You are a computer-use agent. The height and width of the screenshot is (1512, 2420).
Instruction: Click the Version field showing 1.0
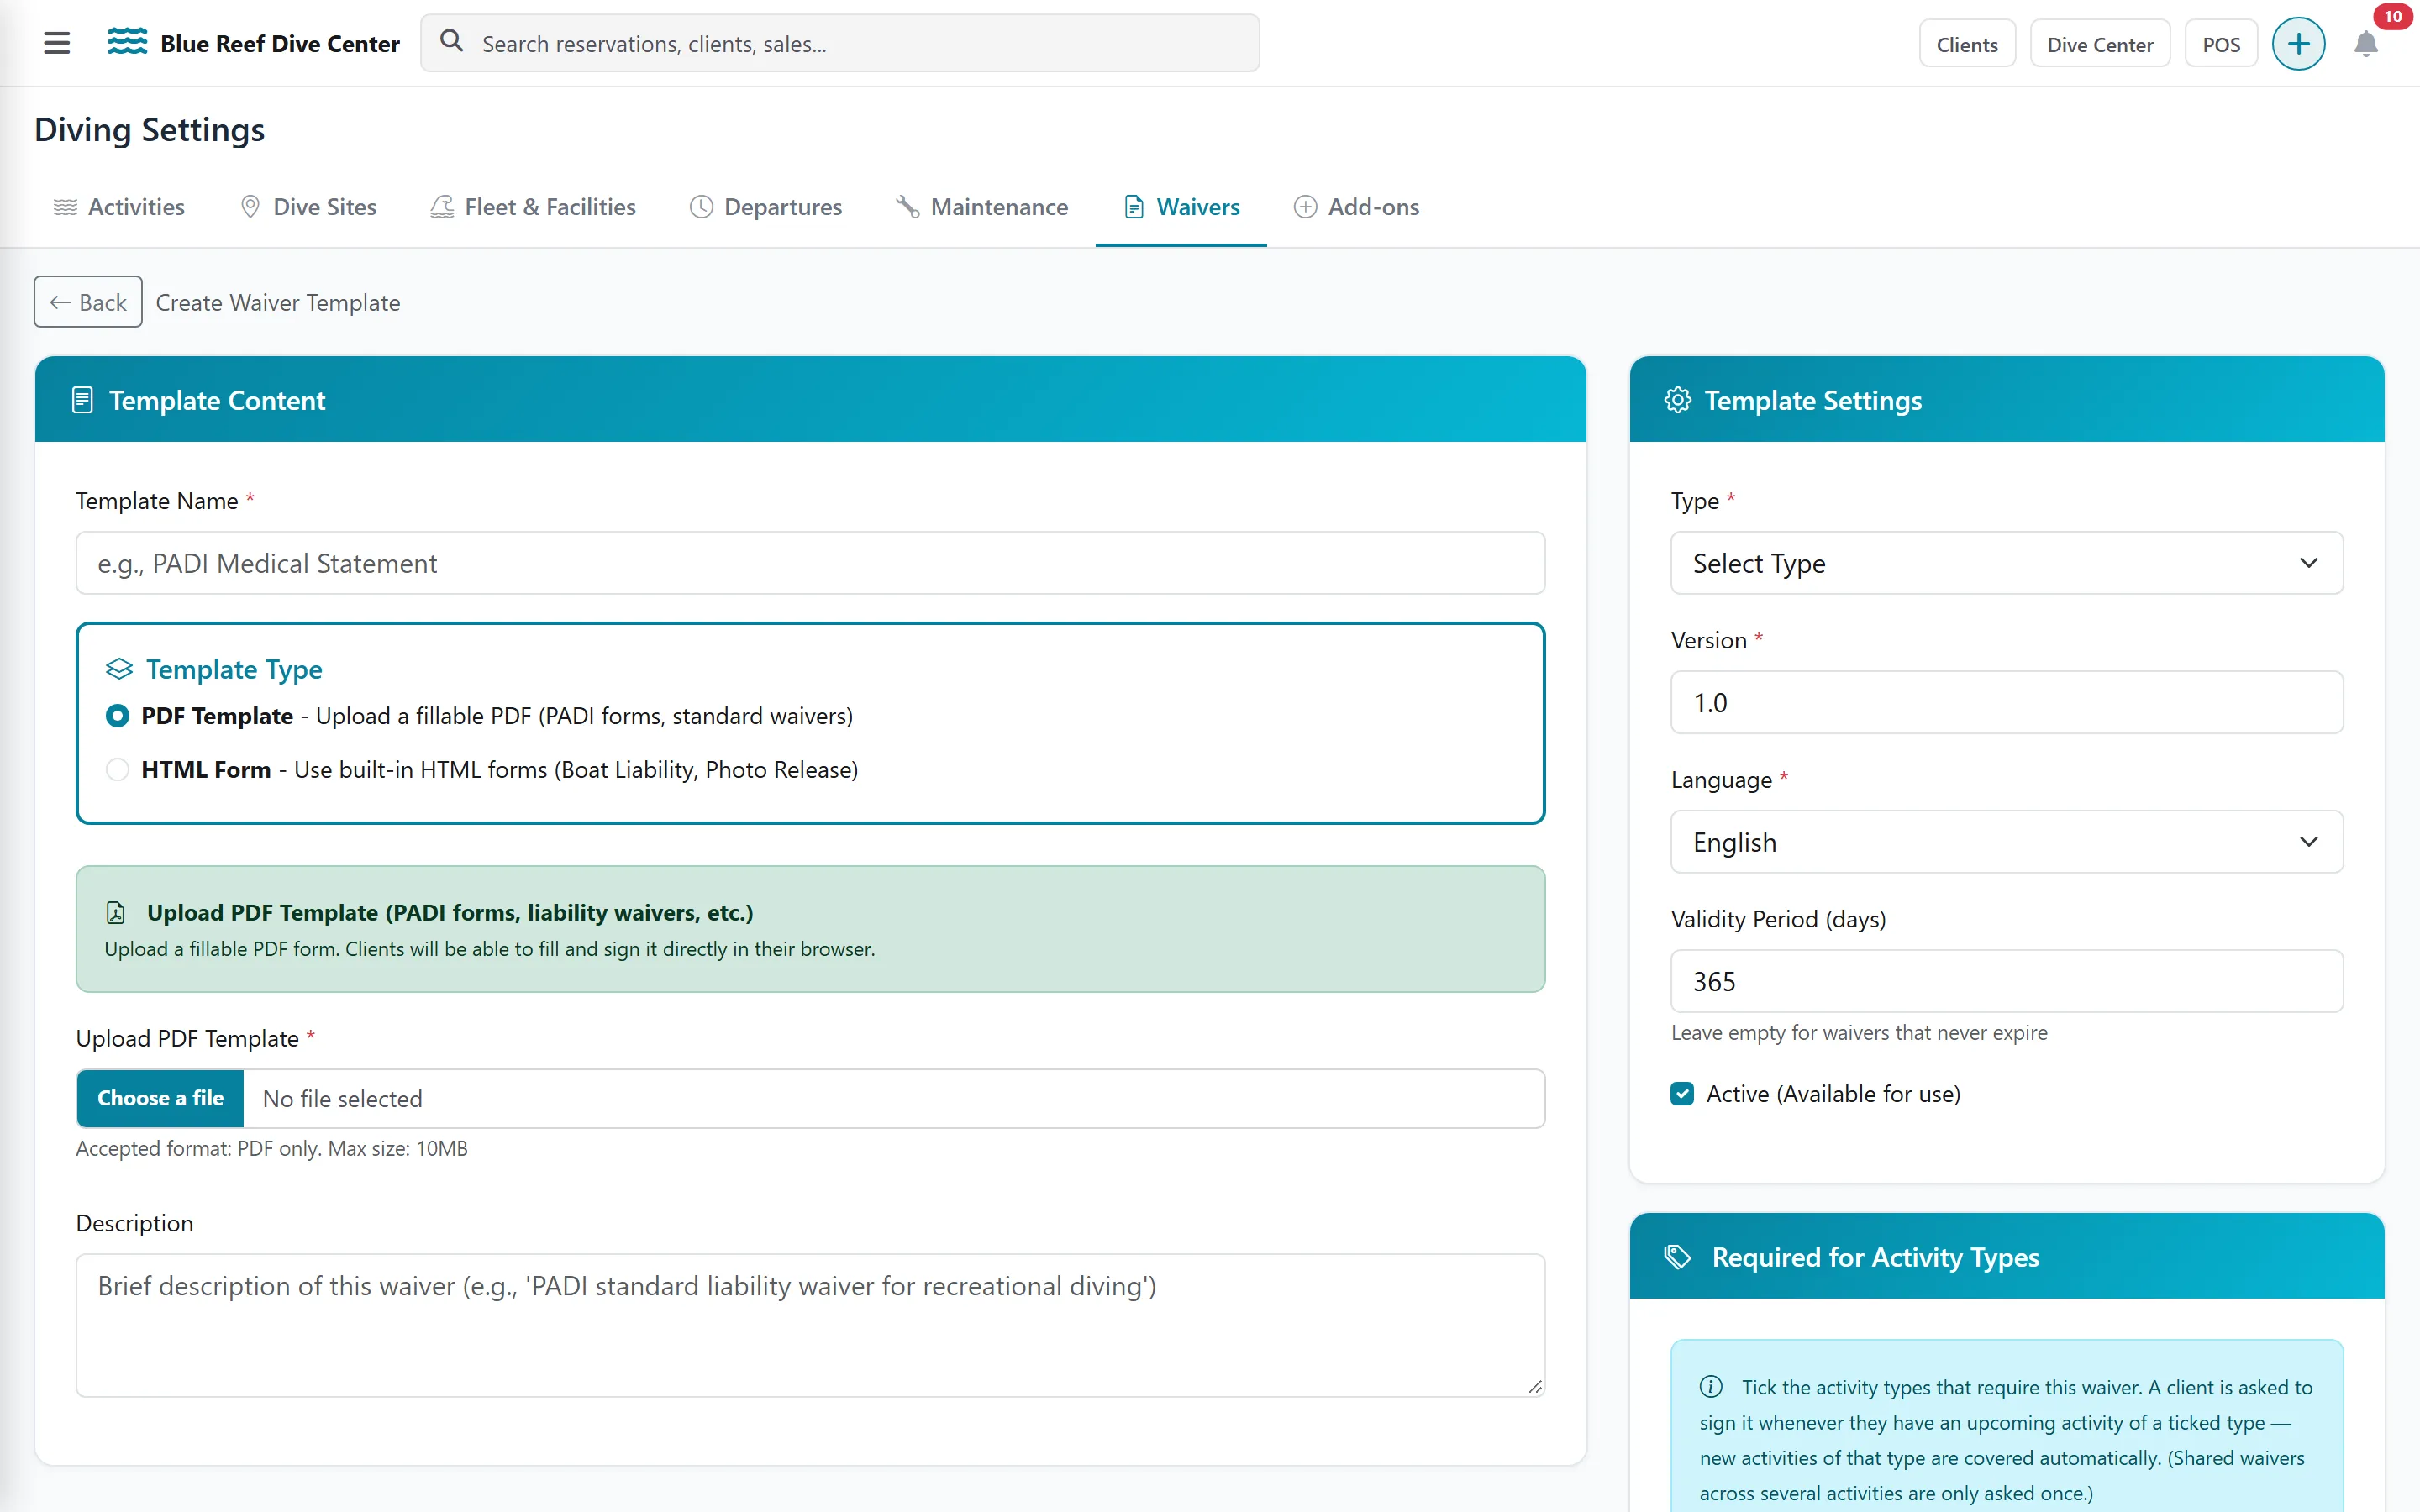[2006, 702]
